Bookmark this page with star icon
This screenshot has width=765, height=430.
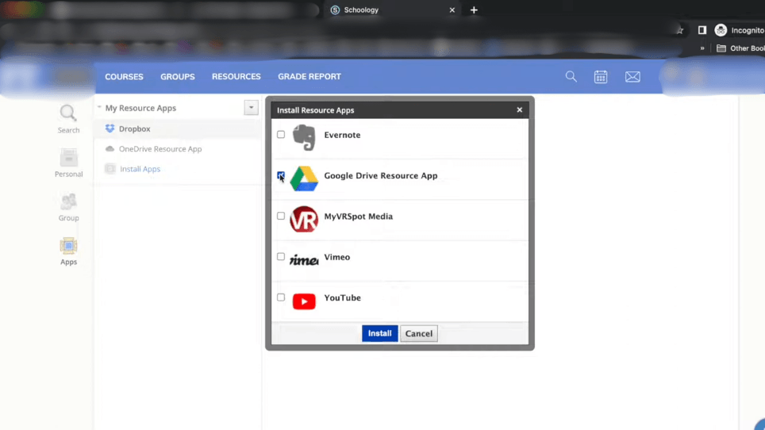click(x=679, y=30)
